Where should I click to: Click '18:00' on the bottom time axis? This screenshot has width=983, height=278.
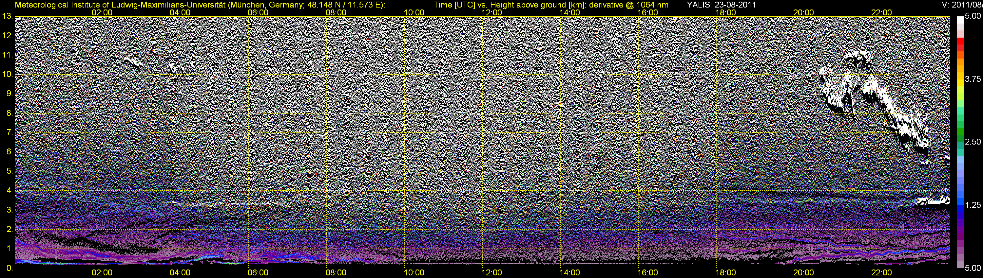pos(725,273)
